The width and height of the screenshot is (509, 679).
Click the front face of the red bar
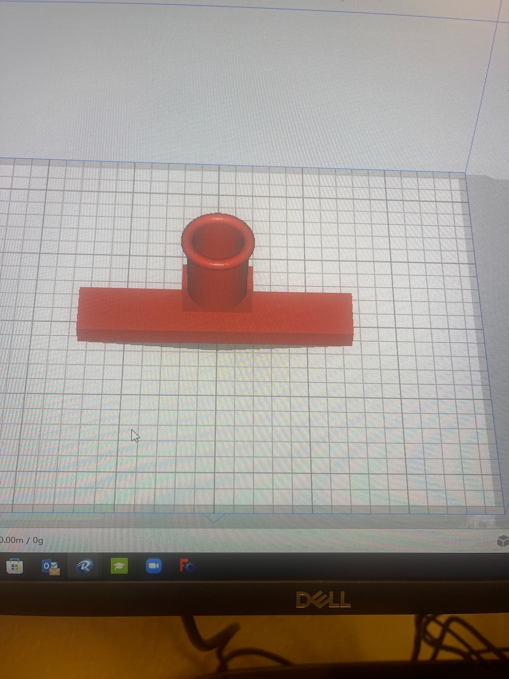[212, 337]
